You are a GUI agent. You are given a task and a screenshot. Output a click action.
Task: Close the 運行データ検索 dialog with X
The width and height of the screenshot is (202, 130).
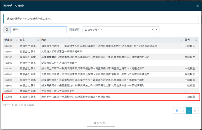click(x=197, y=6)
